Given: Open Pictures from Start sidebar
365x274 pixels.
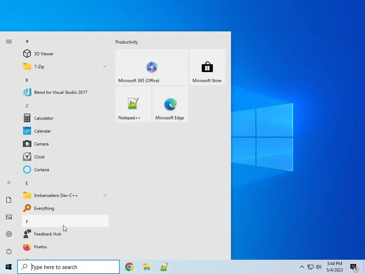Looking at the screenshot, I should tap(9, 217).
